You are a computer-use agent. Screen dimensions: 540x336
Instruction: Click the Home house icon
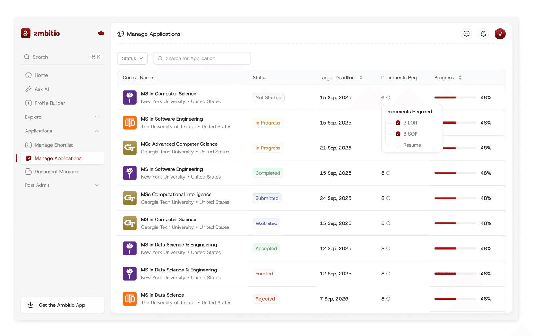[28, 75]
